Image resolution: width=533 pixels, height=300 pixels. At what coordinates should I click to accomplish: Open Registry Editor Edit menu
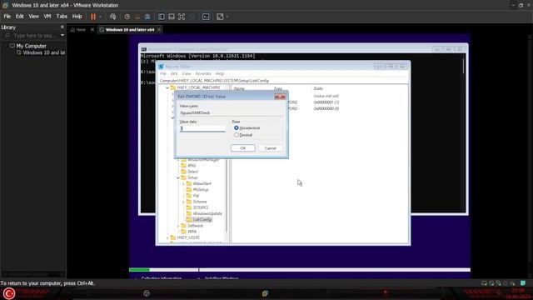pos(174,73)
